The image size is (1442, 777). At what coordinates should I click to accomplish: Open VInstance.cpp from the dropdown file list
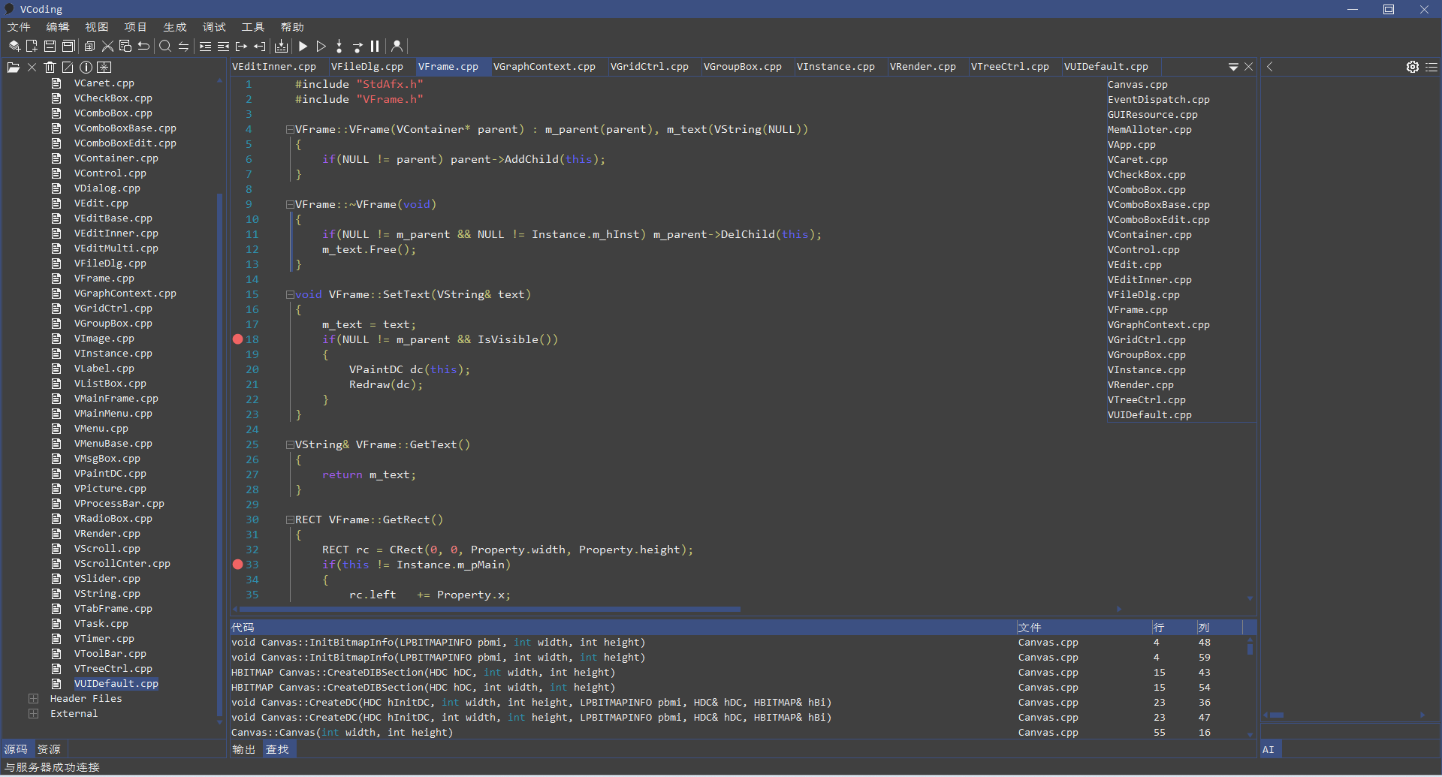pyautogui.click(x=1146, y=370)
